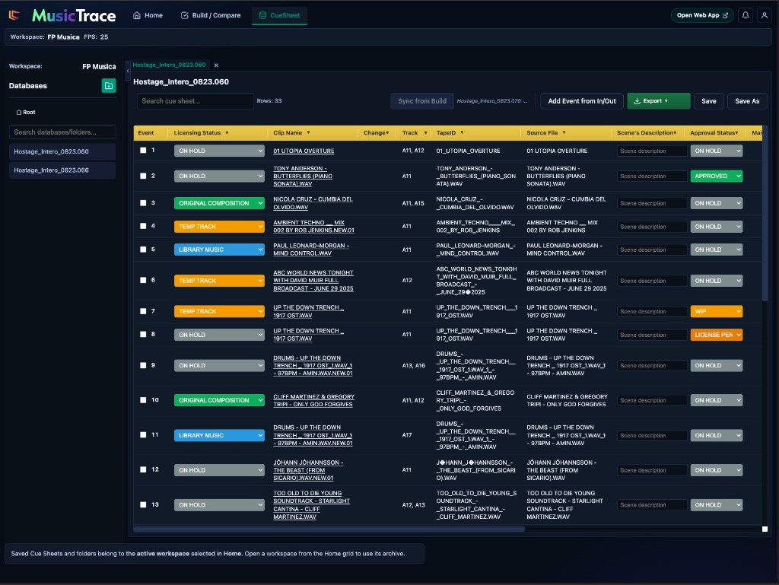Click the Root home icon
Image resolution: width=779 pixels, height=585 pixels.
click(x=19, y=113)
